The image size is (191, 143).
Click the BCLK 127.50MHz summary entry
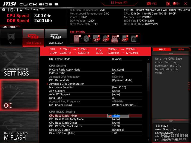click(x=117, y=53)
